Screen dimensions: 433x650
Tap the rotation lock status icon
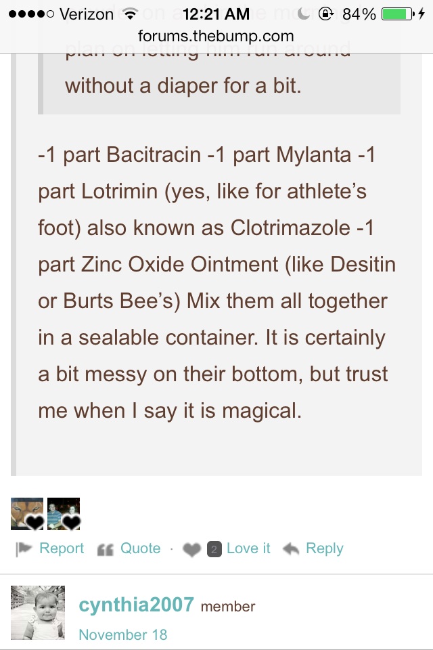326,14
